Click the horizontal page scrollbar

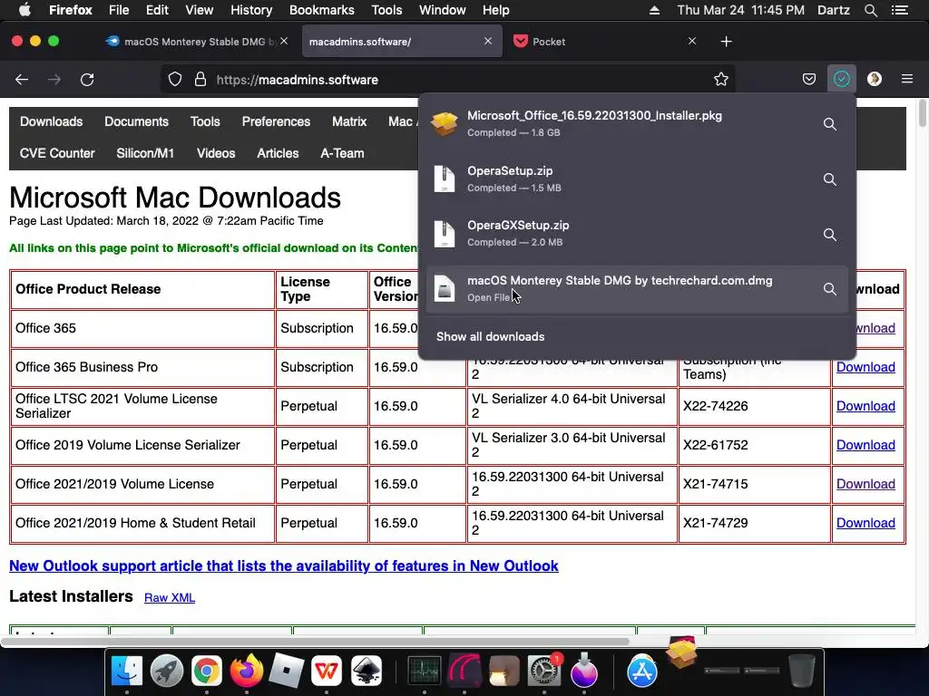point(314,642)
